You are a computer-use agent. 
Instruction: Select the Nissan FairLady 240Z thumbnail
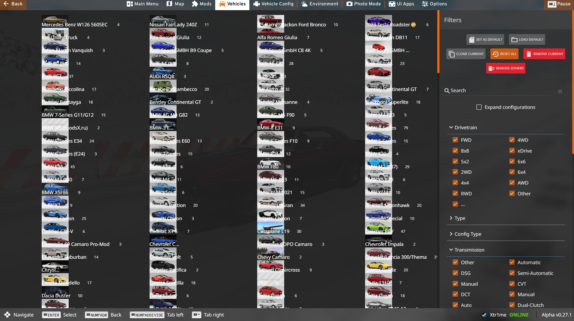click(163, 21)
